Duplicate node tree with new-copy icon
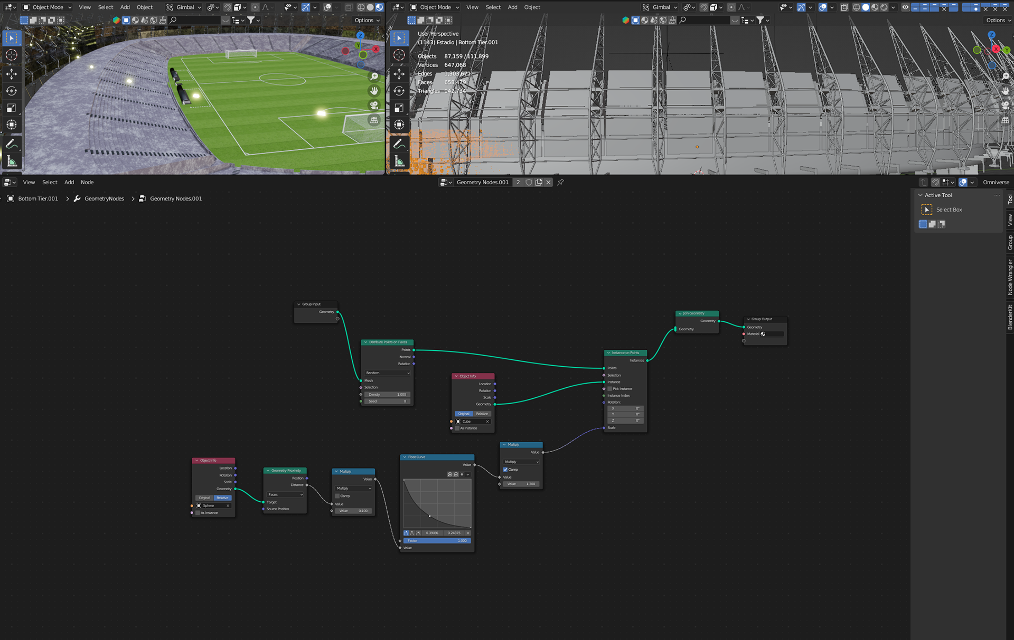 coord(539,182)
